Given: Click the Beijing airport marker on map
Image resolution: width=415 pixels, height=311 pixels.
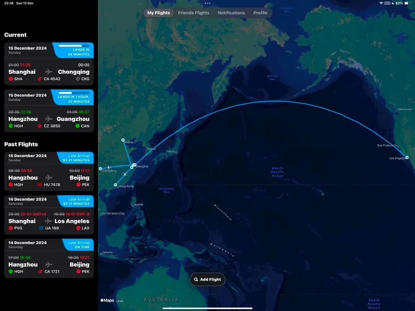Looking at the screenshot, I should (123, 140).
